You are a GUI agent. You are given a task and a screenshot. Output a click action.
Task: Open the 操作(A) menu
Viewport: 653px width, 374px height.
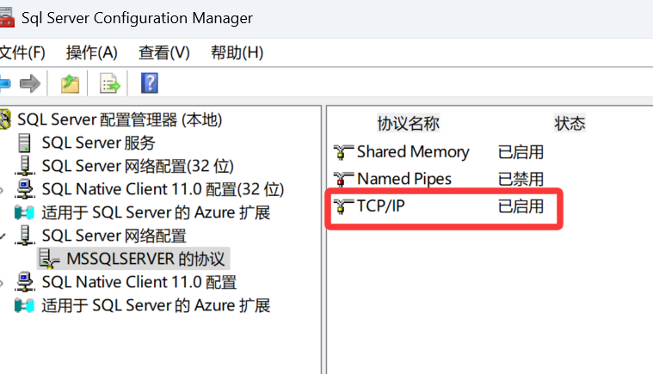click(x=91, y=52)
